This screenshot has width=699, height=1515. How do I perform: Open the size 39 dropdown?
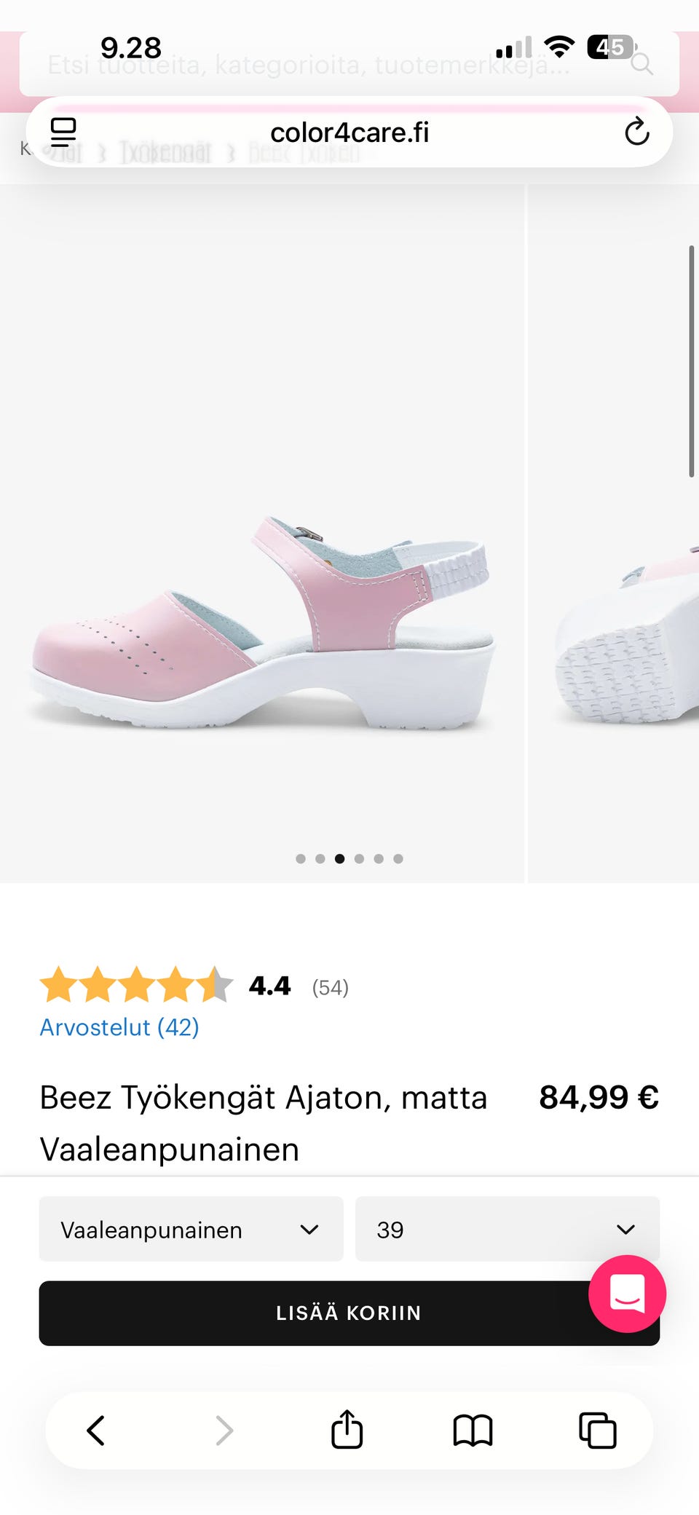coord(507,1229)
